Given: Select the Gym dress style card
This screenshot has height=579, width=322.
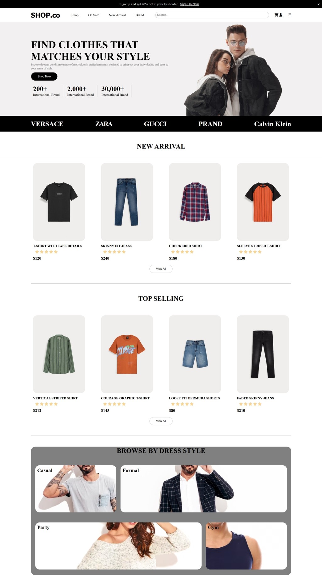Looking at the screenshot, I should pyautogui.click(x=246, y=546).
